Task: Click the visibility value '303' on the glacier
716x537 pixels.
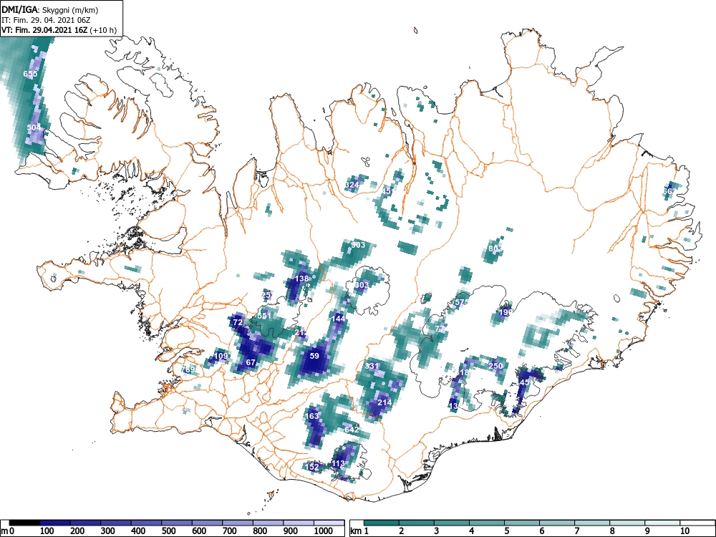Action: point(362,286)
